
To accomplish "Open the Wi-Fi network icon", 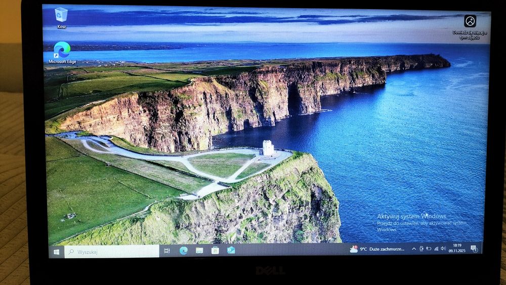I will 436,249.
